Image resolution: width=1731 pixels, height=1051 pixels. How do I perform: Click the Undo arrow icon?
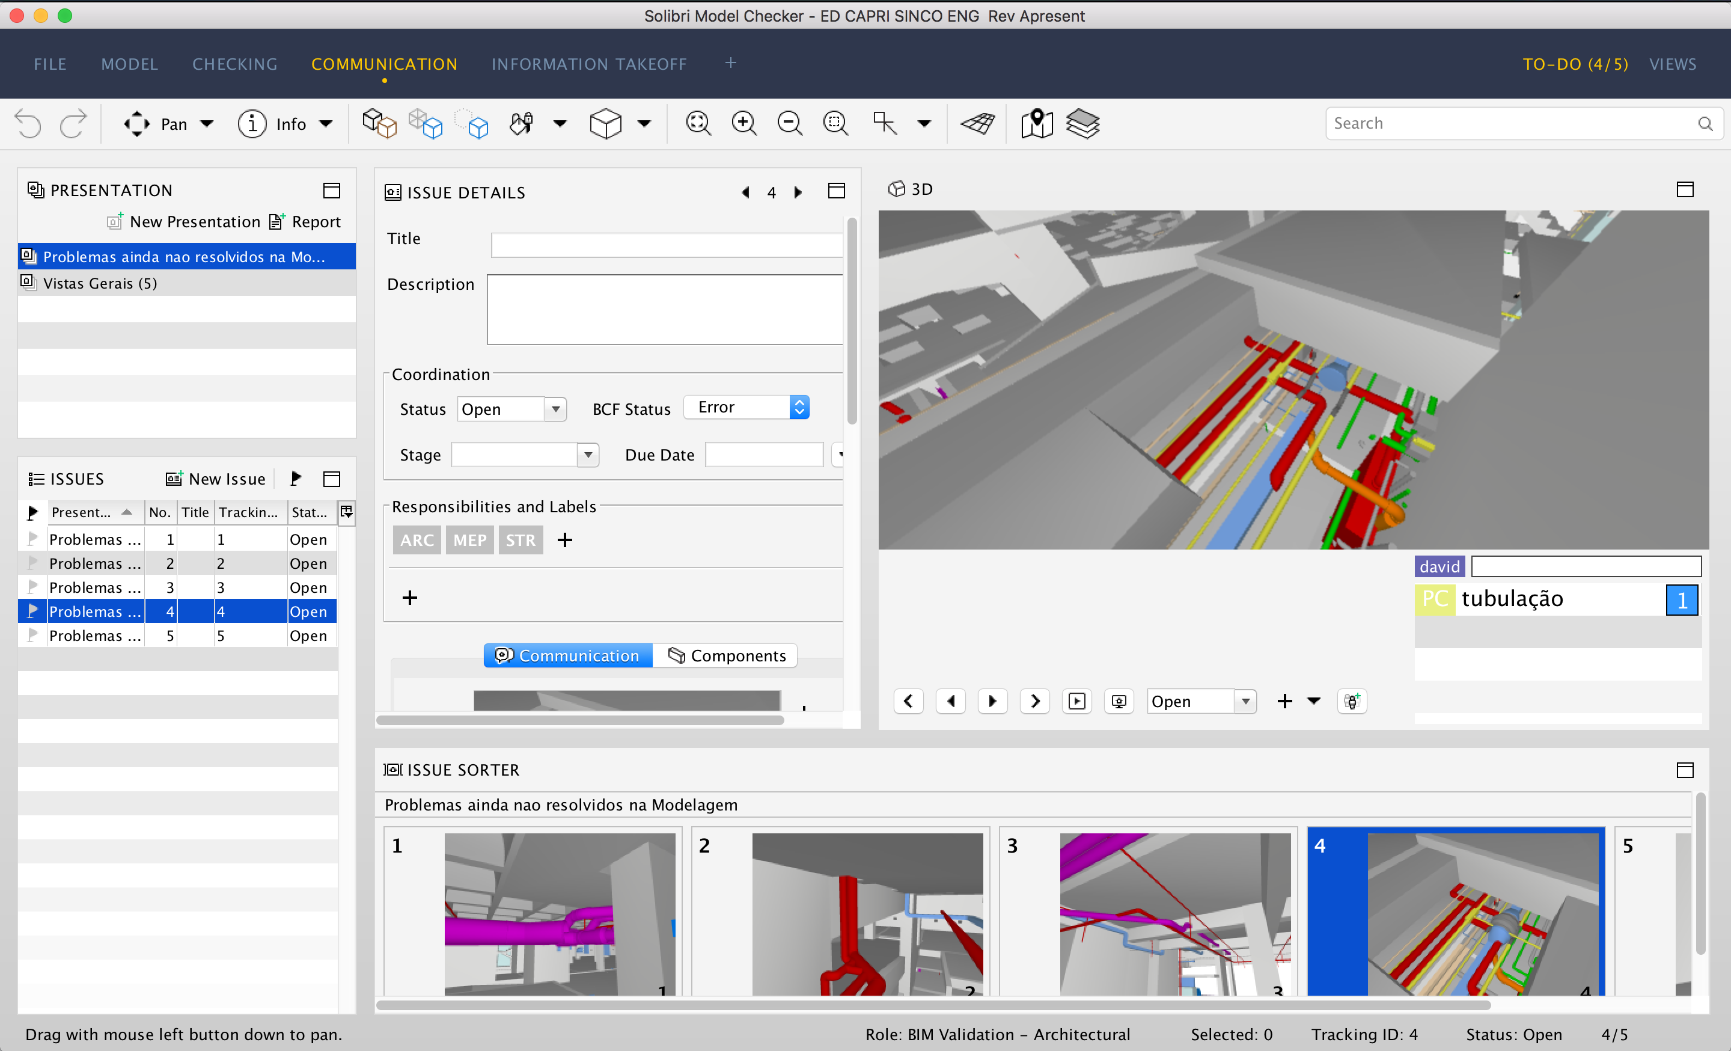[x=28, y=124]
